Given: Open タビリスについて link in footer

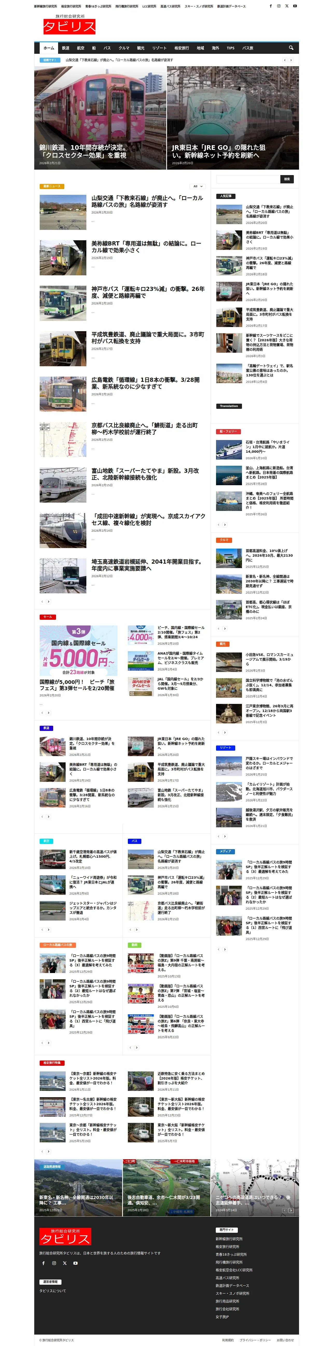Looking at the screenshot, I should tap(53, 1291).
